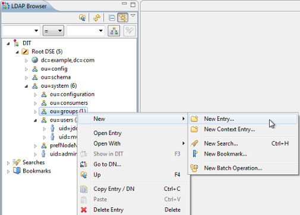Collapse the Root DSE node
This screenshot has height=215, width=300.
tap(17, 52)
